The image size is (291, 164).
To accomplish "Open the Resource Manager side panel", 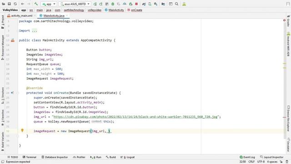I will tap(3, 47).
